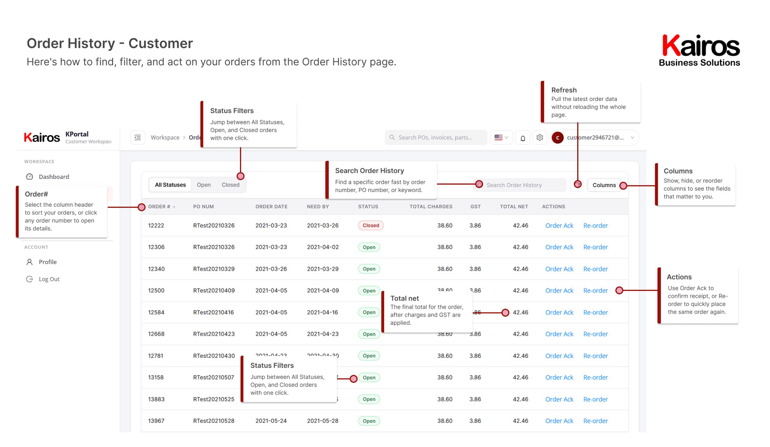Click the Profile person icon
The width and height of the screenshot is (770, 447).
pyautogui.click(x=29, y=262)
